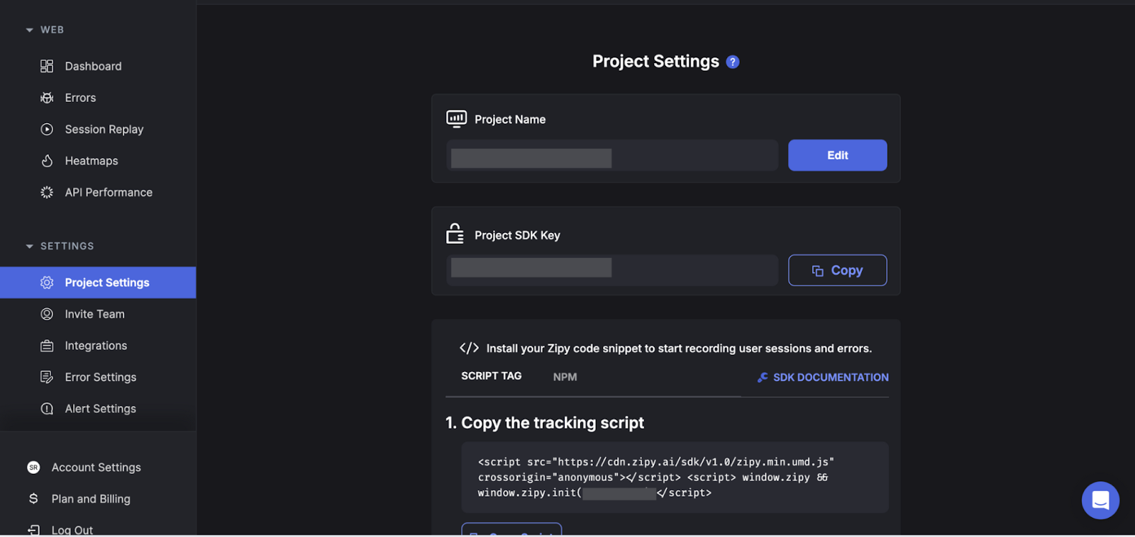Open the SDK DOCUMENTATION link
The height and width of the screenshot is (537, 1135).
pos(831,378)
